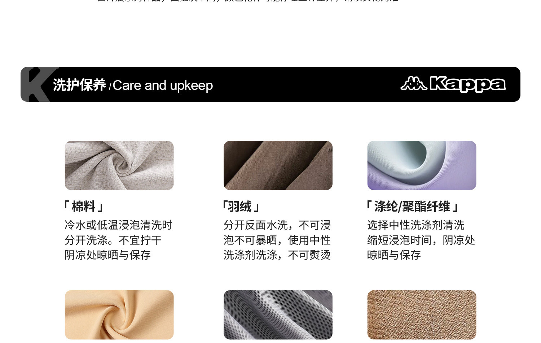Click the 「棉料」 label
This screenshot has width=541, height=343.
(84, 207)
